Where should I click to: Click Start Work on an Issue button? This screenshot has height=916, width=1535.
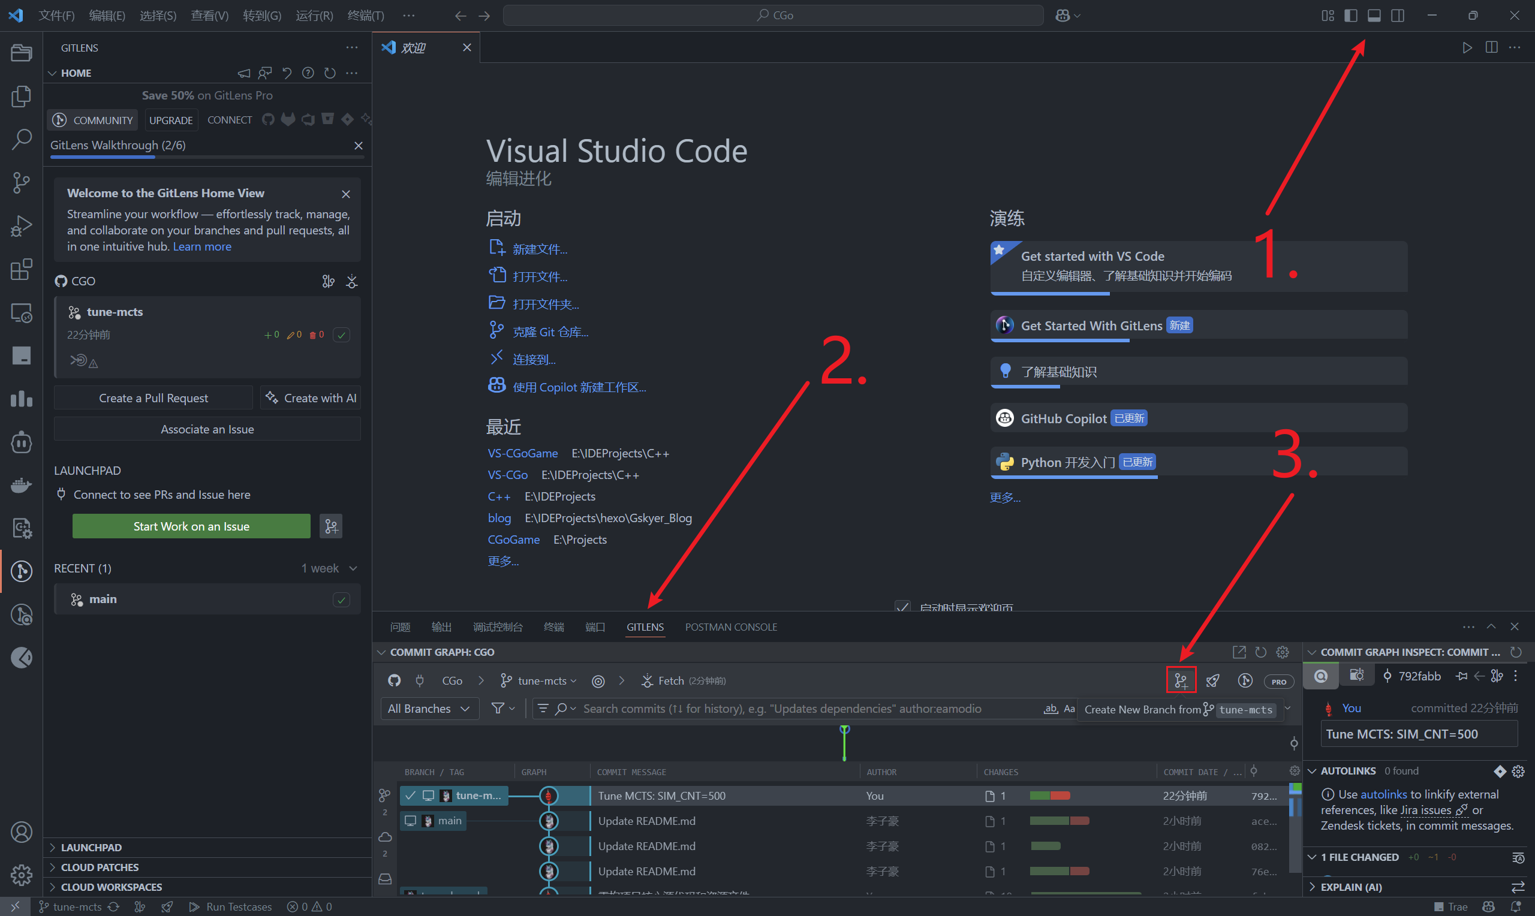coord(191,526)
